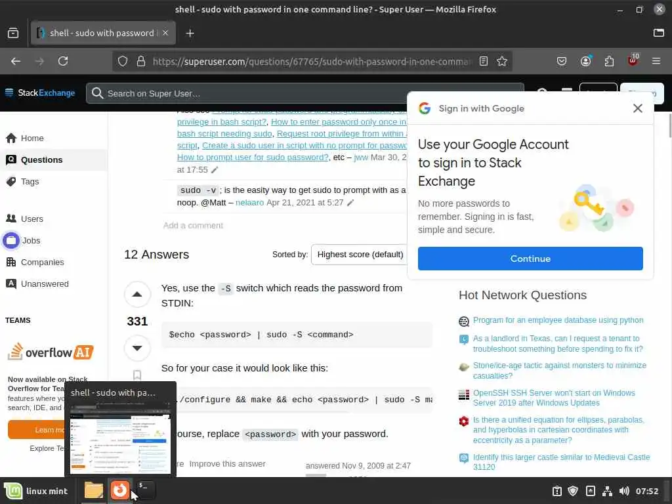The image size is (672, 504).
Task: Open the update manager shield tray icon
Action: click(x=573, y=491)
